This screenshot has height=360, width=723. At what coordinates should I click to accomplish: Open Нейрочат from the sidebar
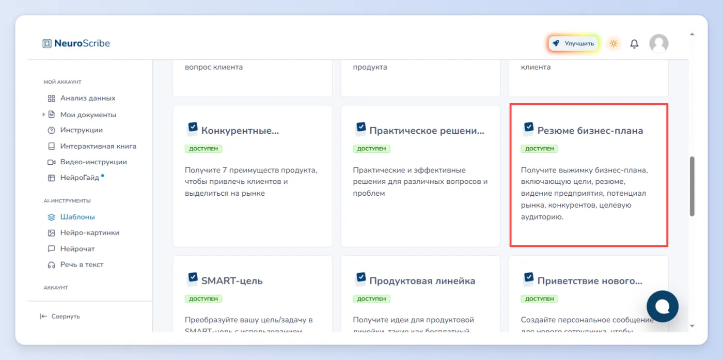point(77,249)
